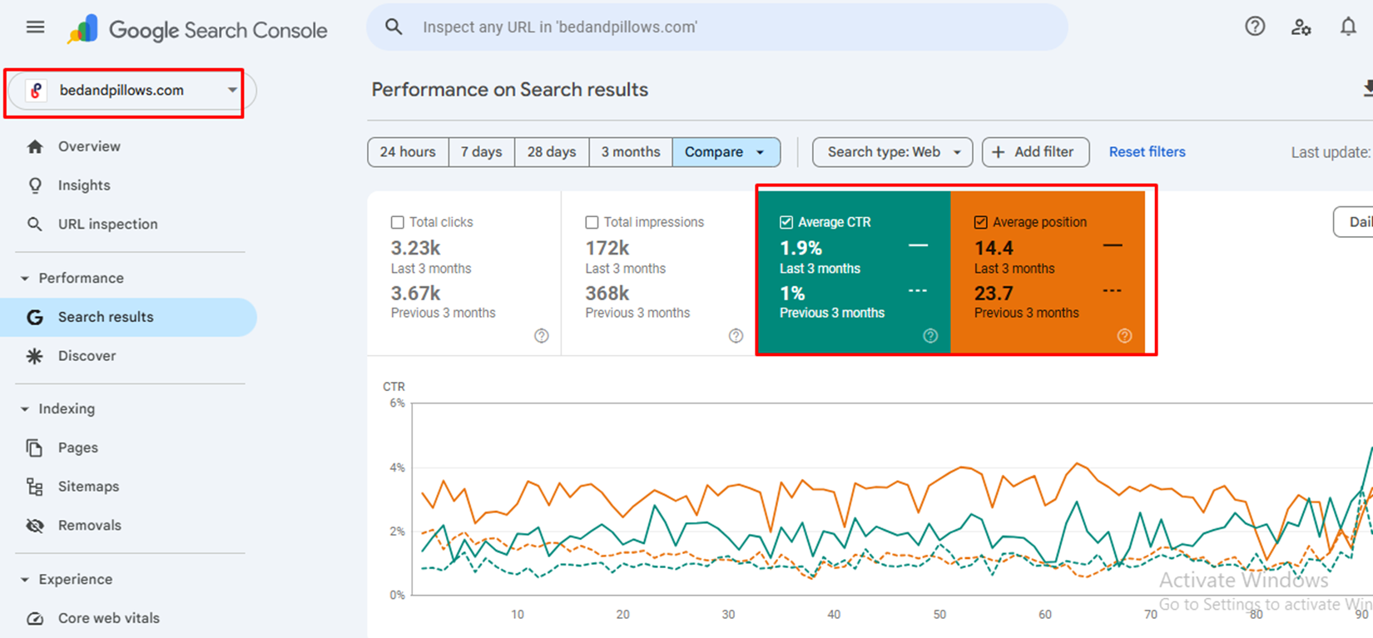Click the help question mark icon in header
Image resolution: width=1373 pixels, height=638 pixels.
click(x=1254, y=27)
